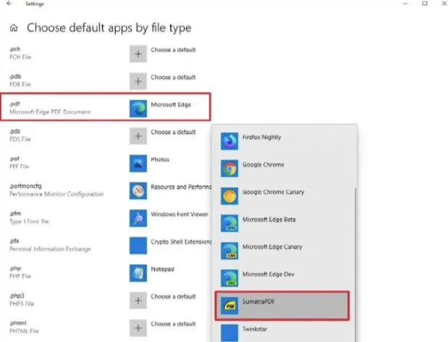This screenshot has height=342, width=448.
Task: Click the Microsoft Edge icon for .pdf
Action: point(138,109)
